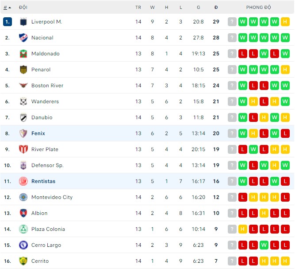Click the Cerrito team crest icon

click(23, 261)
